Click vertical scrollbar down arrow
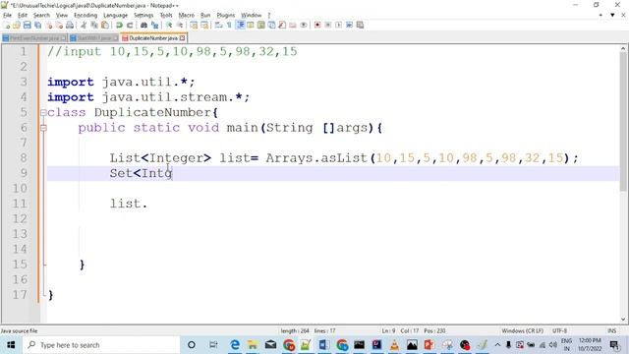 tap(623, 320)
